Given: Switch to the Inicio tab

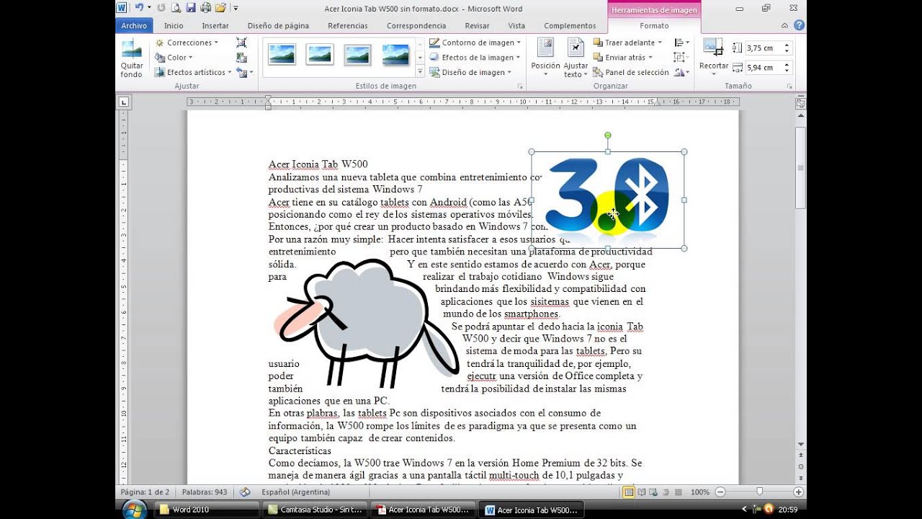Looking at the screenshot, I should pos(174,26).
